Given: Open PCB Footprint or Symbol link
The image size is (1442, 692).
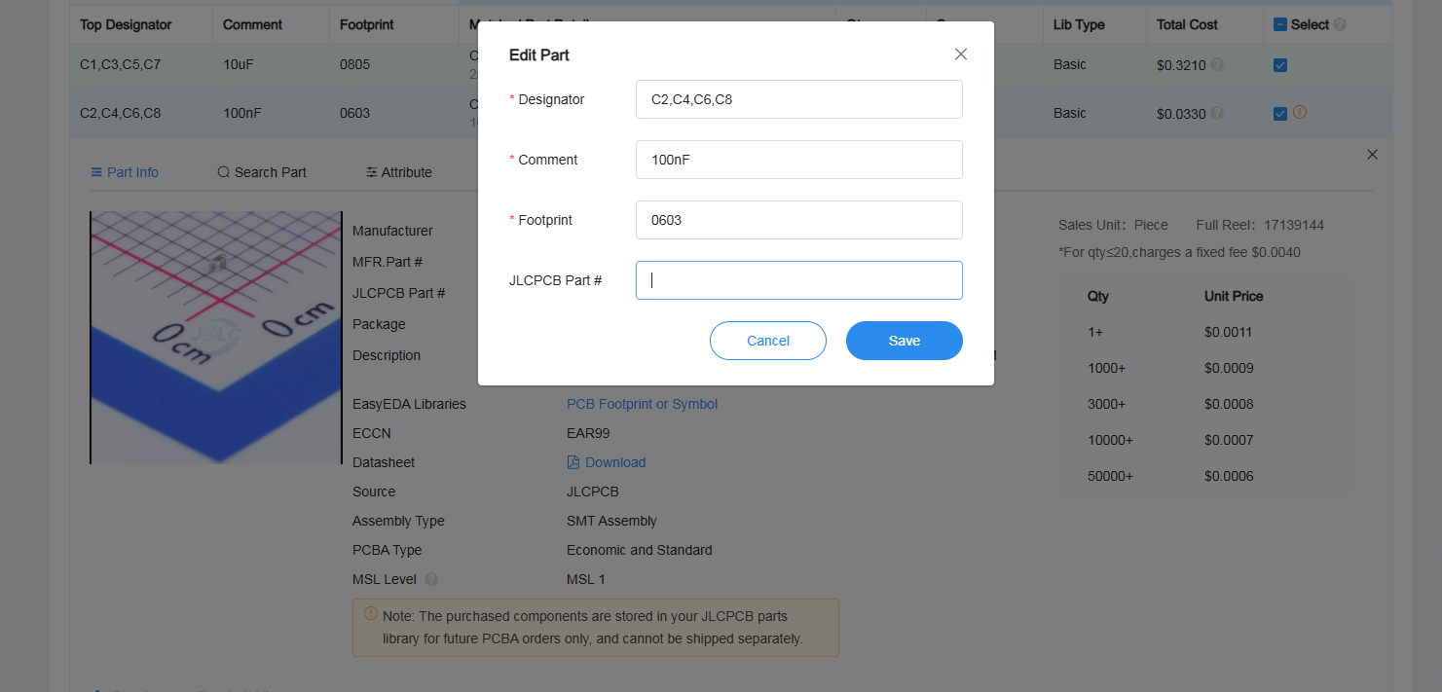Looking at the screenshot, I should point(642,404).
